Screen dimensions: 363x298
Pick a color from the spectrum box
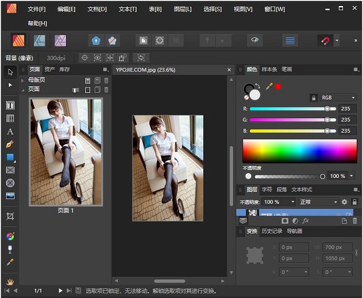point(300,151)
